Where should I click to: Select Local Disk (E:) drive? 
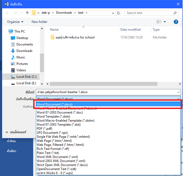(x=26, y=83)
